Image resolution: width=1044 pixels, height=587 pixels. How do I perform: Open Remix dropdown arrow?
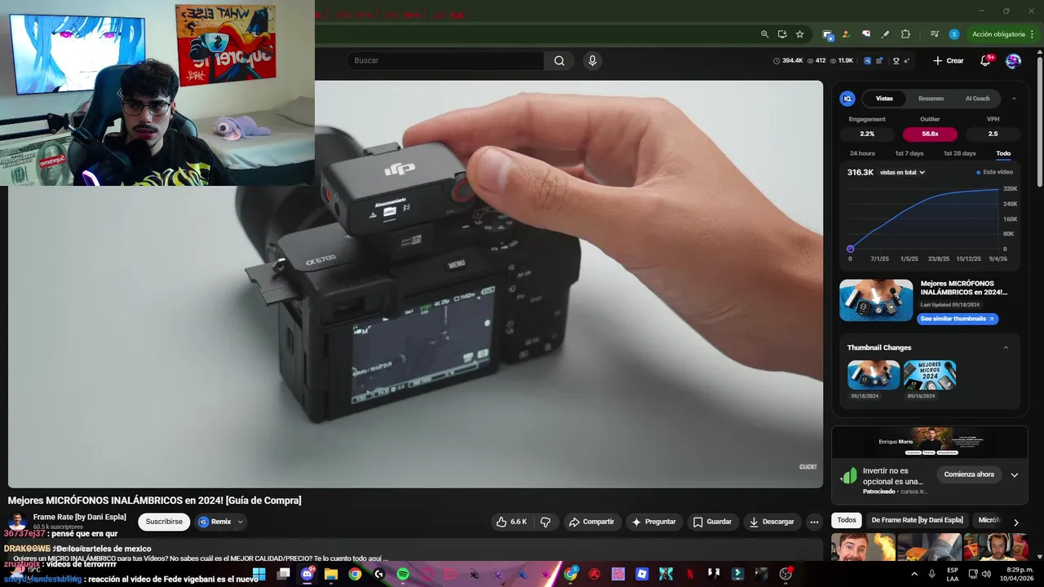tap(241, 522)
